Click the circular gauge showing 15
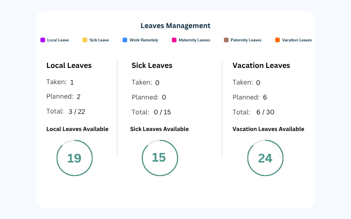Screen dimensions: 351x219 tap(160, 158)
